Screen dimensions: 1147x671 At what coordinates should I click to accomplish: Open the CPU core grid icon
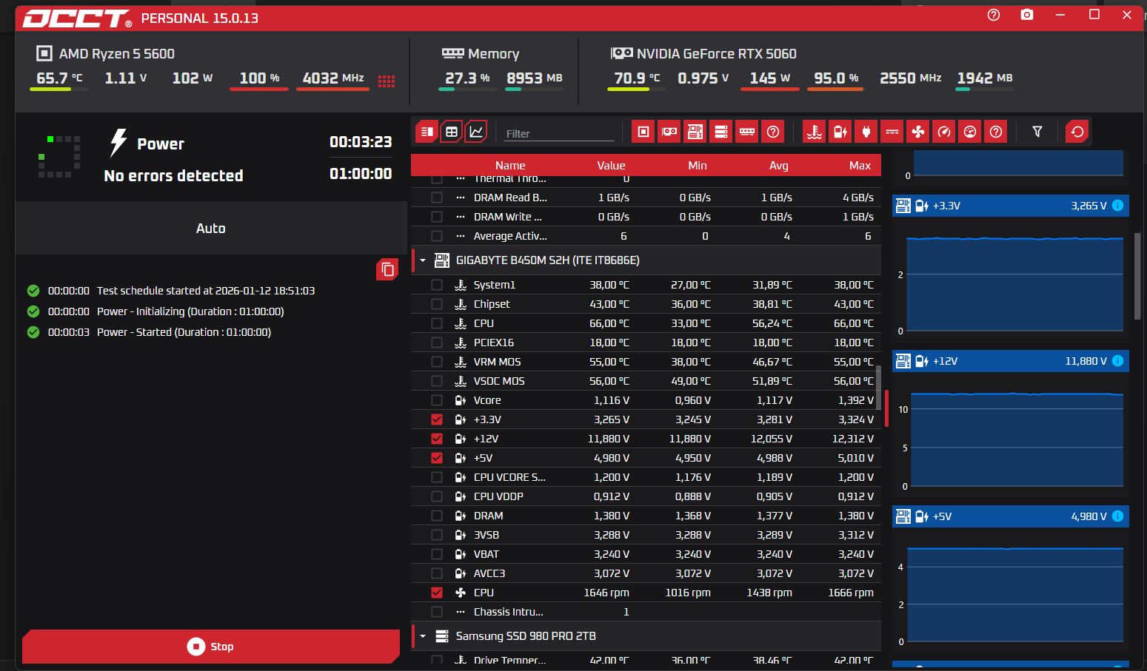tap(387, 81)
